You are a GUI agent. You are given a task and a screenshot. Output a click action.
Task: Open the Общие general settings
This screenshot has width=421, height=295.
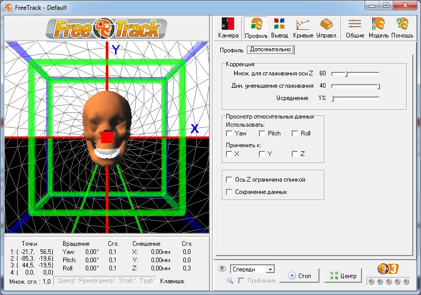(x=355, y=28)
